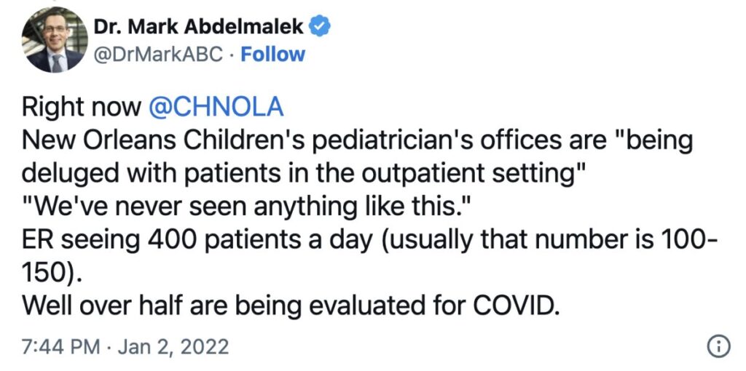
Task: Click the blue verified checkmark badge
Action: coord(321,27)
